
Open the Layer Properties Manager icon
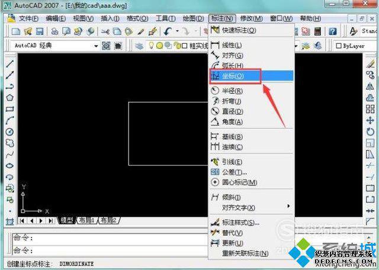139,46
